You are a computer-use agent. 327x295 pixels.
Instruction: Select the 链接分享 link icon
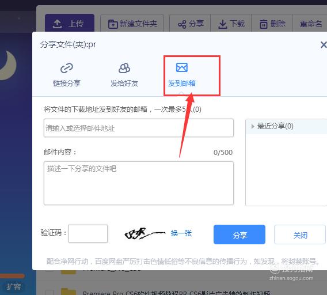[x=67, y=68]
